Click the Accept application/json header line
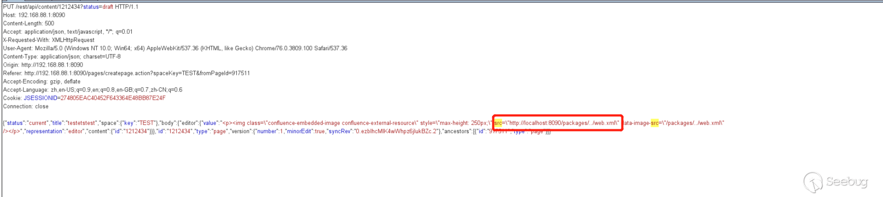 pos(68,32)
